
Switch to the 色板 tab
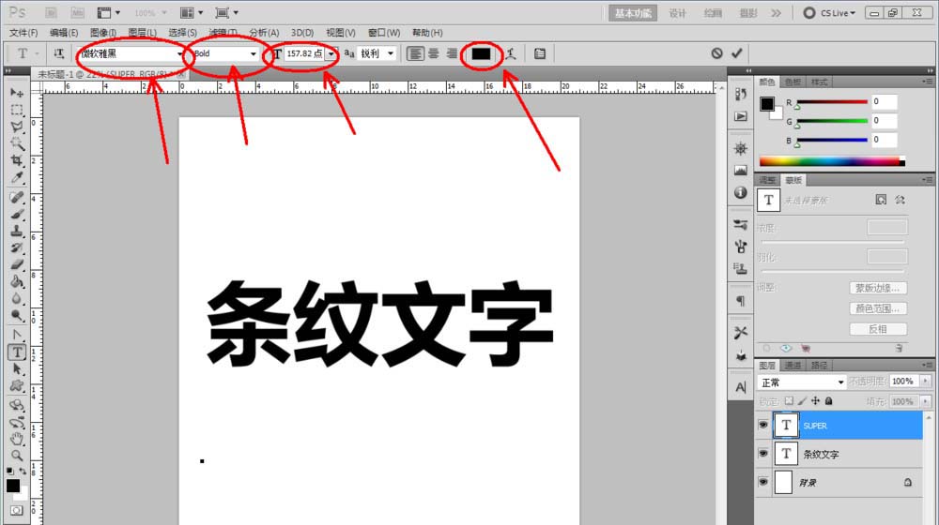pyautogui.click(x=793, y=82)
